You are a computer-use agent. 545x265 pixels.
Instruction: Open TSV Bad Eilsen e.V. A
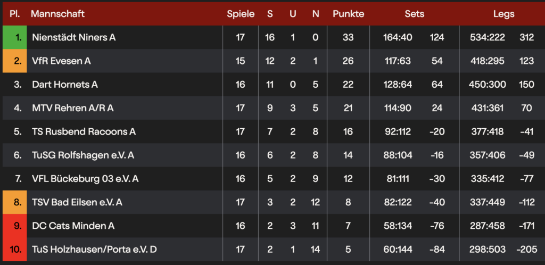coord(77,202)
